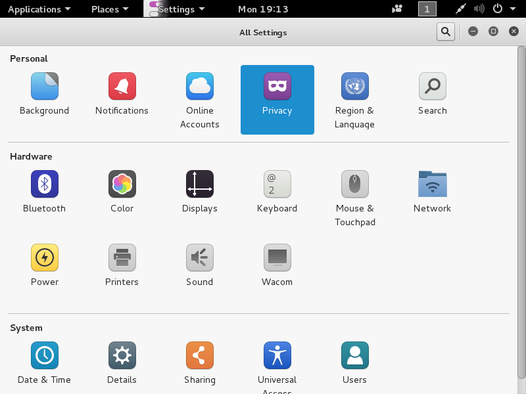Screen dimensions: 526x394
Task: Open the power system menu
Action: pyautogui.click(x=504, y=9)
